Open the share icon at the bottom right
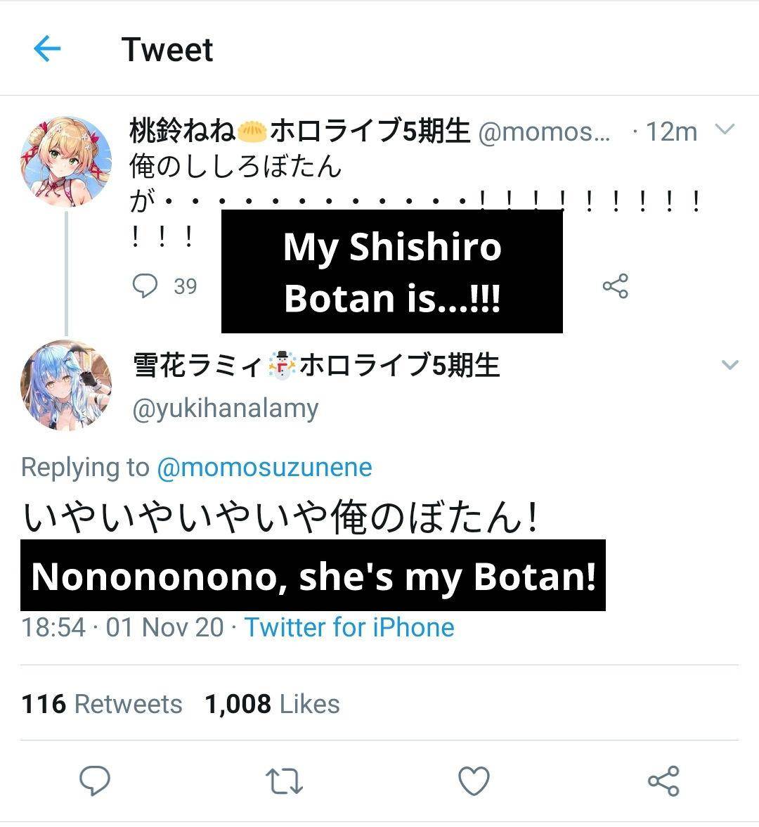 click(662, 779)
